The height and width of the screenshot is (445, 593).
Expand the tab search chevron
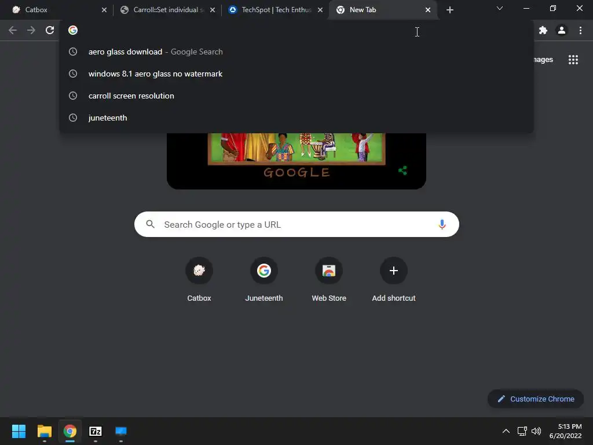click(x=500, y=8)
